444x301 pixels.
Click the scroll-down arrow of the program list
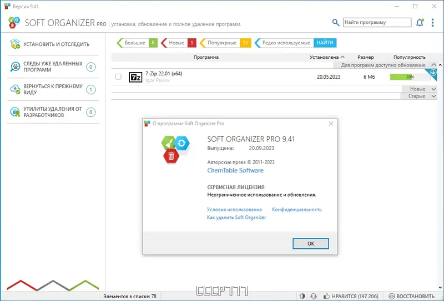coord(440,288)
